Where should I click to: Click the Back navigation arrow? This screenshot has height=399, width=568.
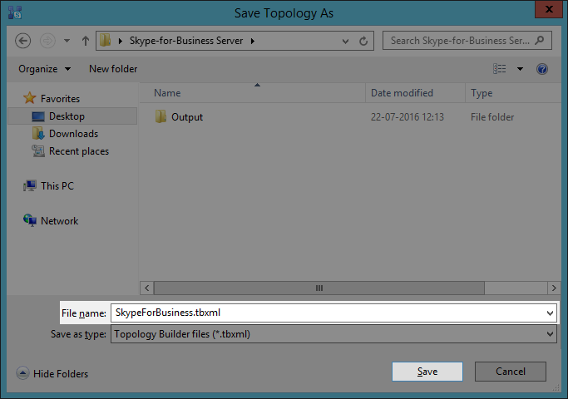tap(22, 41)
